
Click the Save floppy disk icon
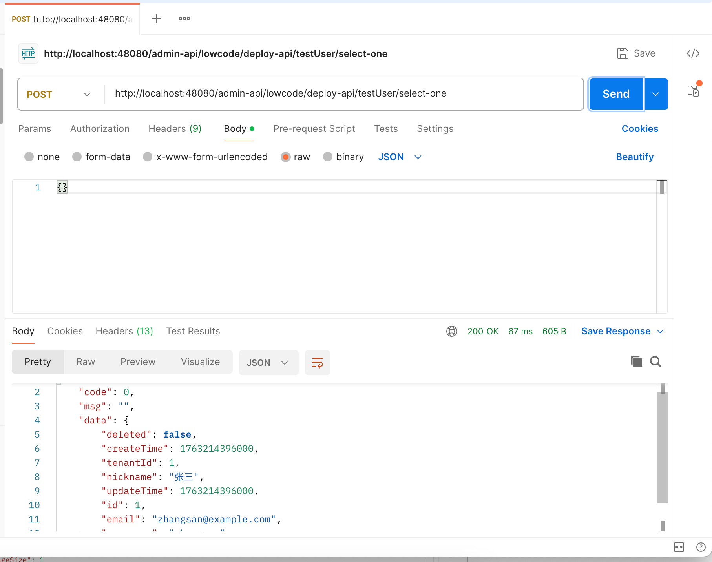click(x=623, y=53)
